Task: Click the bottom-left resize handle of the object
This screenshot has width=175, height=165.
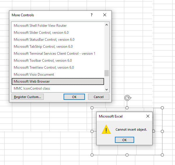Action: [92, 155]
